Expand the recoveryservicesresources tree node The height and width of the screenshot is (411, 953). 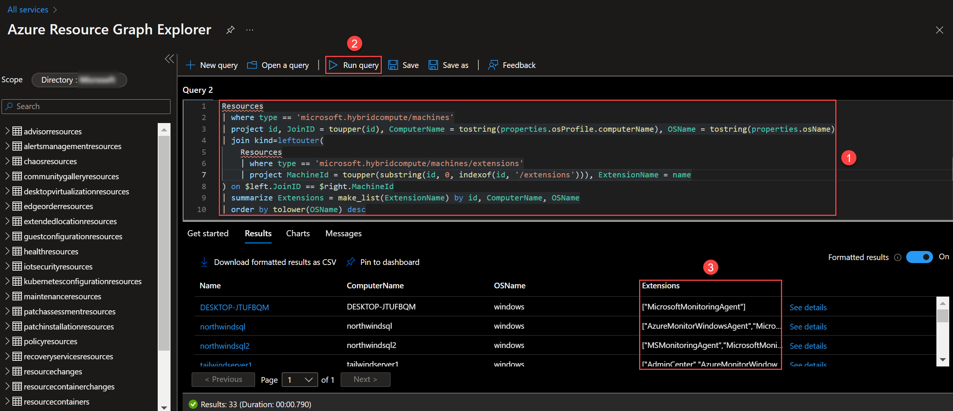click(7, 356)
